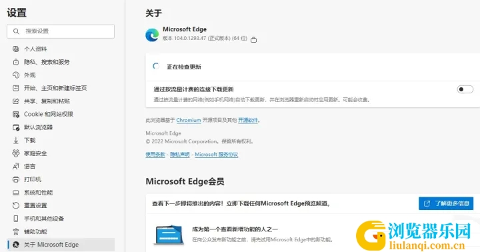Copy version info using icon after 64 位
480x252 pixels.
point(253,39)
